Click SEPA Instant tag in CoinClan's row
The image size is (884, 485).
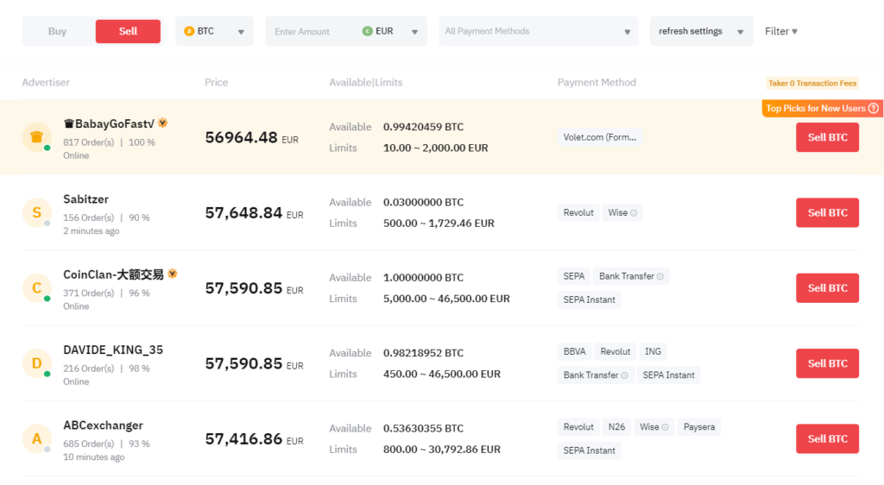[x=589, y=299]
